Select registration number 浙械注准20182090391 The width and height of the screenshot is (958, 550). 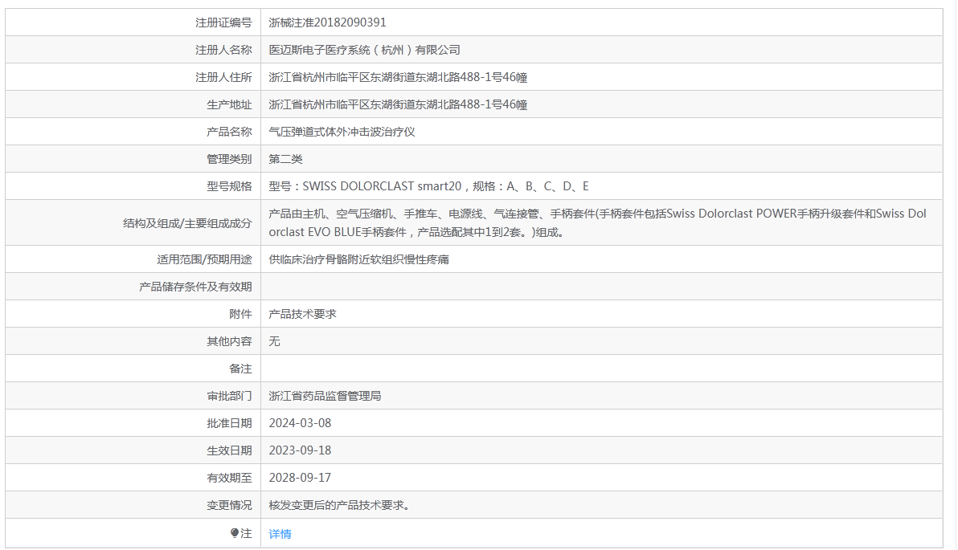[x=327, y=22]
